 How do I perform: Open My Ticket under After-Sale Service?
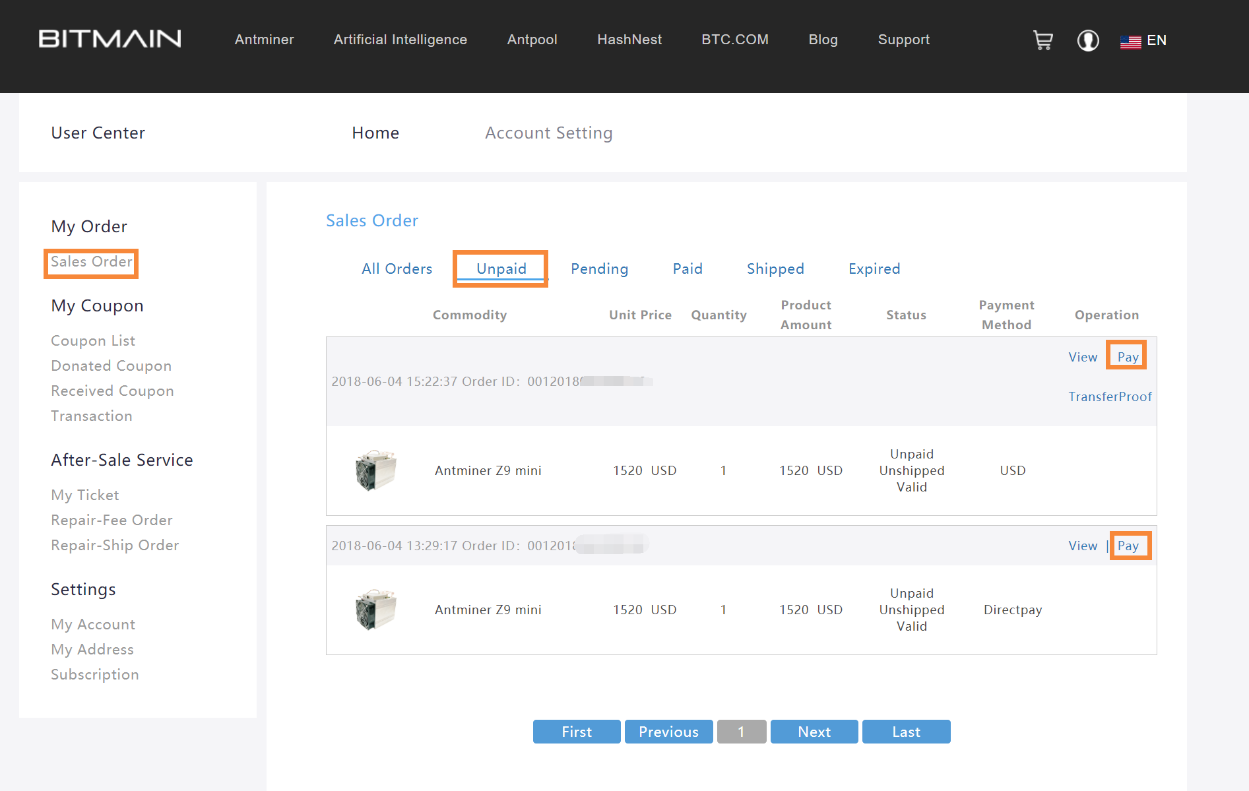pyautogui.click(x=85, y=495)
